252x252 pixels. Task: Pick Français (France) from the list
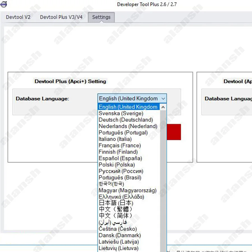tap(129, 145)
